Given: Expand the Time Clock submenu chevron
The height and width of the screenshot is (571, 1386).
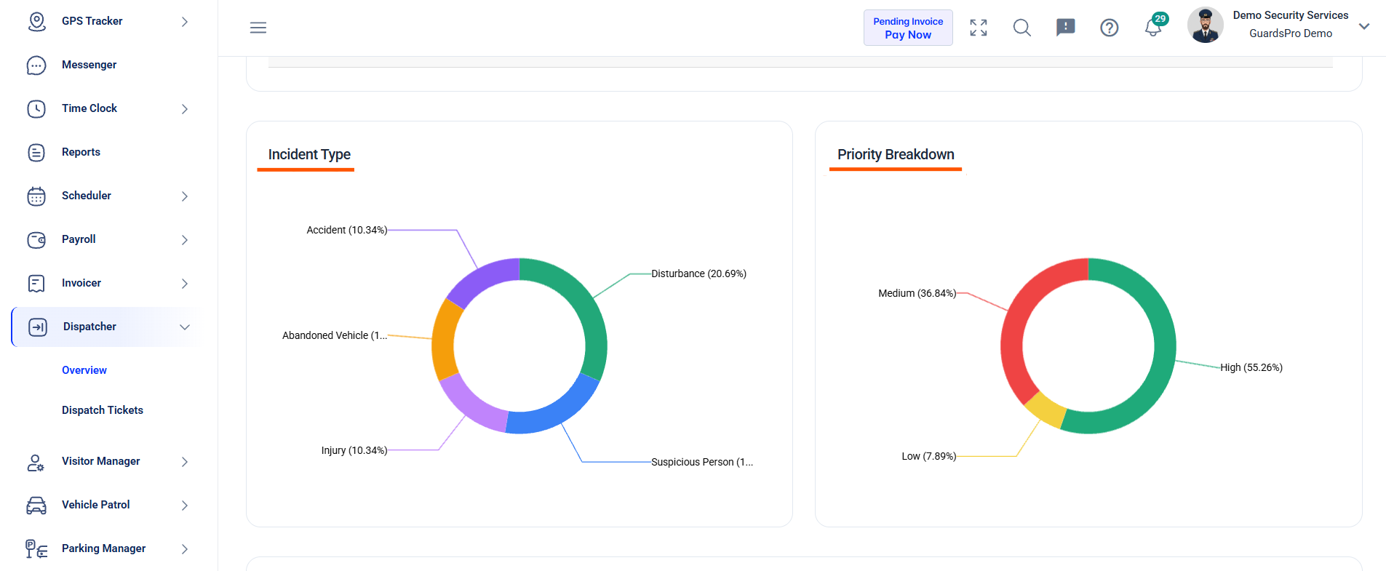Looking at the screenshot, I should 185,109.
